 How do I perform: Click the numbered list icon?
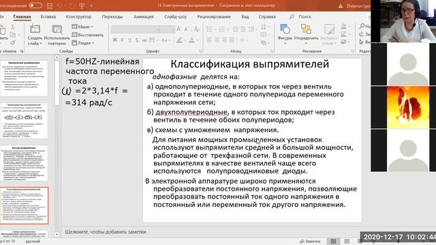coord(223,29)
